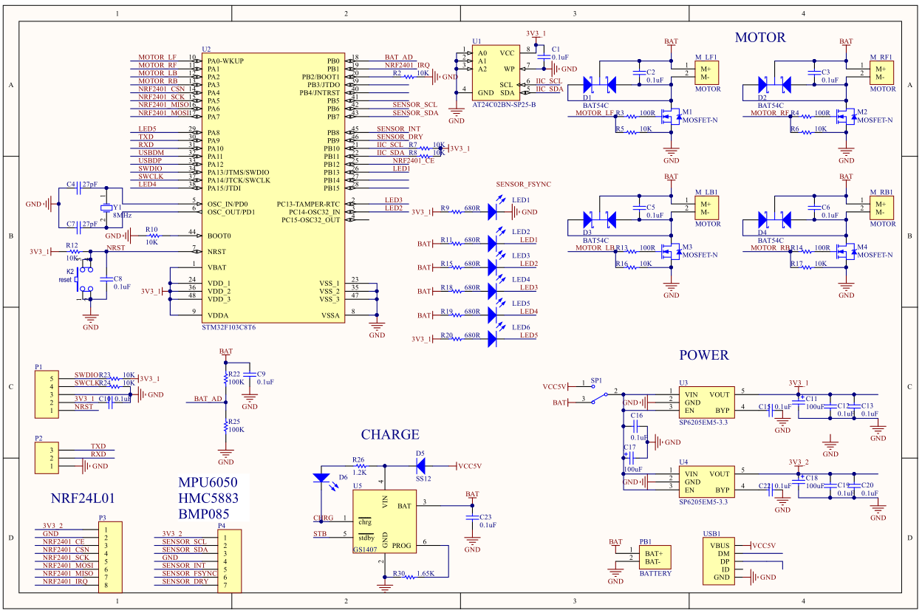
Task: Click the P4 seven-pin sensor header
Action: coord(229,561)
